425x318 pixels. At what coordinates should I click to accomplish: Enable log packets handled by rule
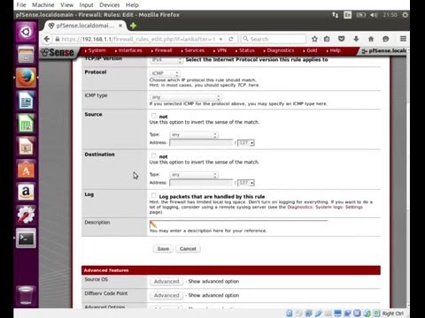tap(154, 196)
